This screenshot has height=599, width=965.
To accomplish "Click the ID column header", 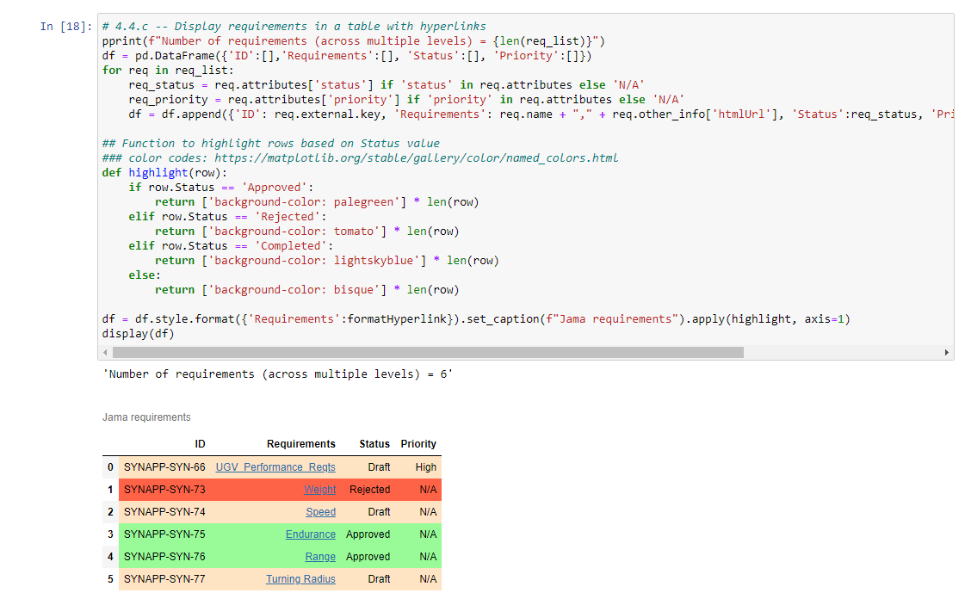I will [x=200, y=444].
